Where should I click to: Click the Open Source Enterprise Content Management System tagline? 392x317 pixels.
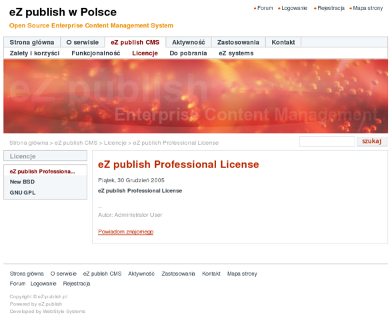pyautogui.click(x=91, y=25)
